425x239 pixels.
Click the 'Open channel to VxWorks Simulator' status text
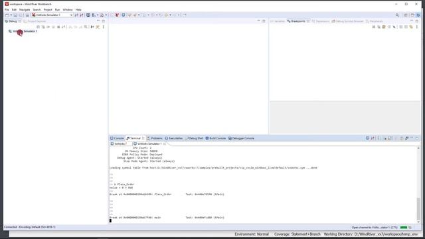click(x=375, y=227)
